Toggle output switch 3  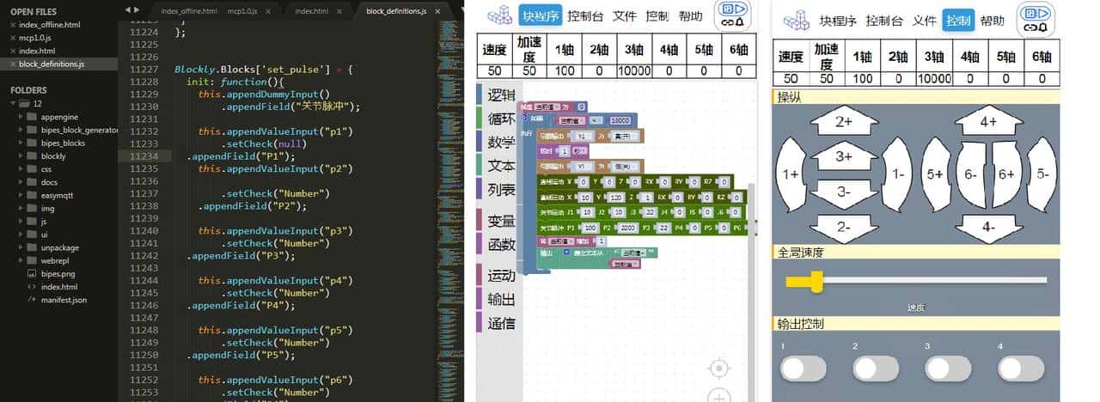[946, 368]
